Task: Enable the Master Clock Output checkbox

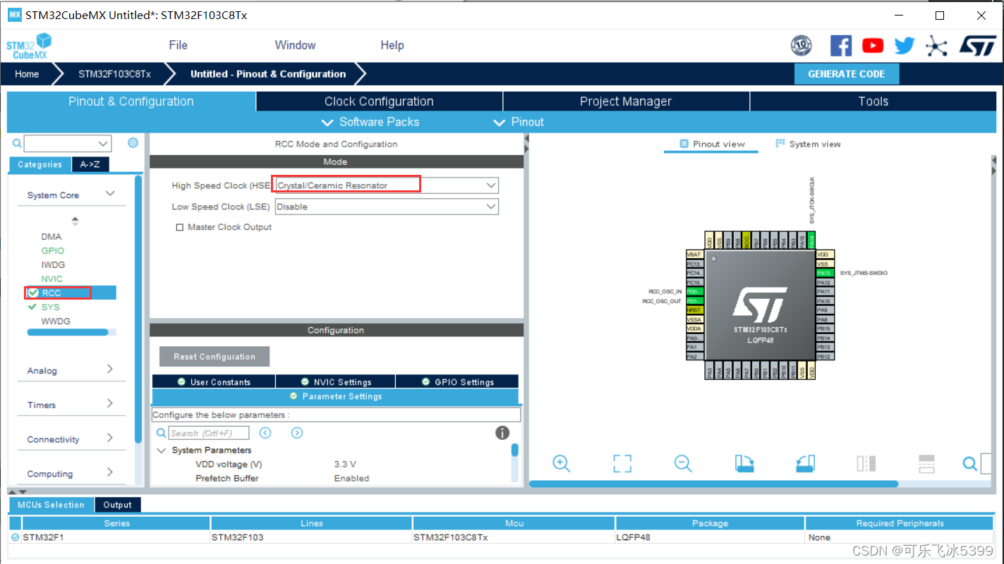Action: click(180, 227)
